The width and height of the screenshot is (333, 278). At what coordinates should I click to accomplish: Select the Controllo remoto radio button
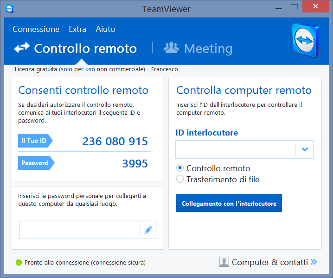click(x=180, y=168)
